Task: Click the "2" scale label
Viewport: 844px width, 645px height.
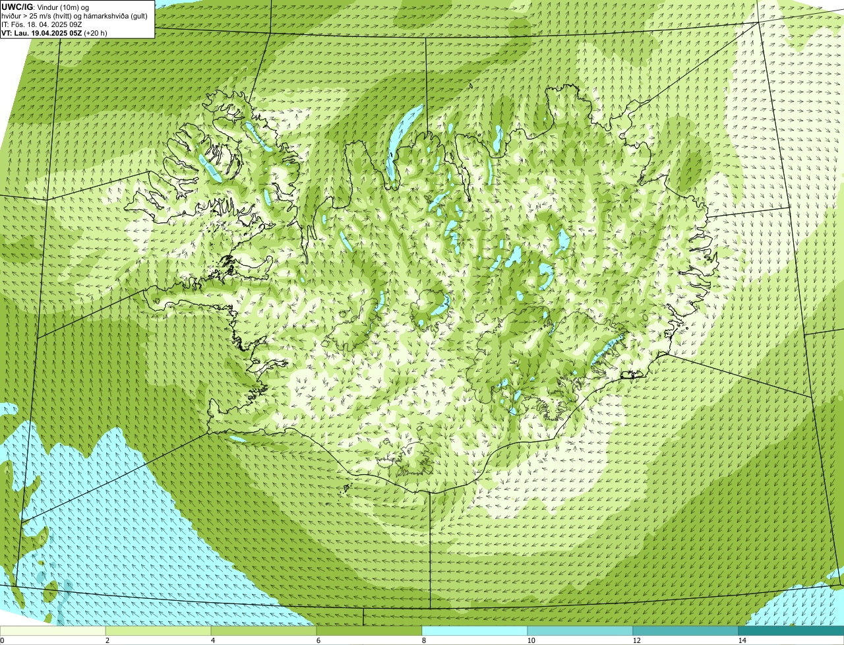Action: click(107, 640)
